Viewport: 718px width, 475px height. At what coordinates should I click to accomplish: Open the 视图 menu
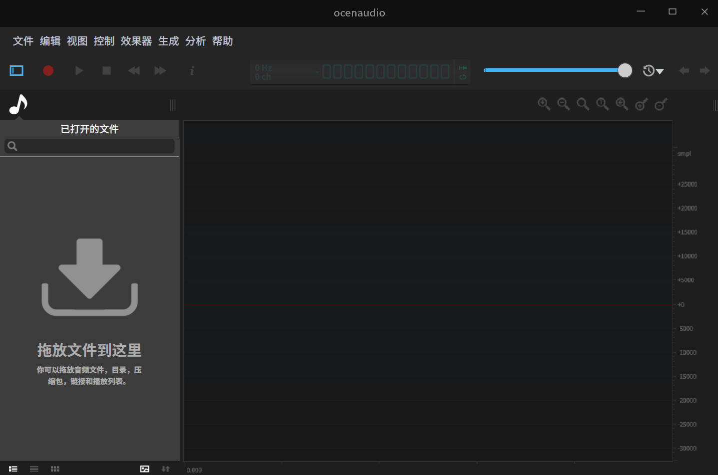click(x=77, y=41)
